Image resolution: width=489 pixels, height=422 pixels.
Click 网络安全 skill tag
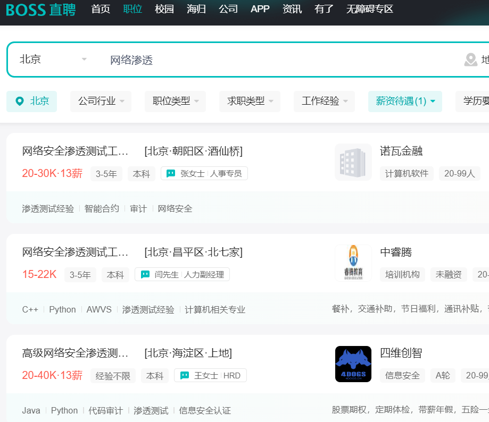tap(175, 209)
